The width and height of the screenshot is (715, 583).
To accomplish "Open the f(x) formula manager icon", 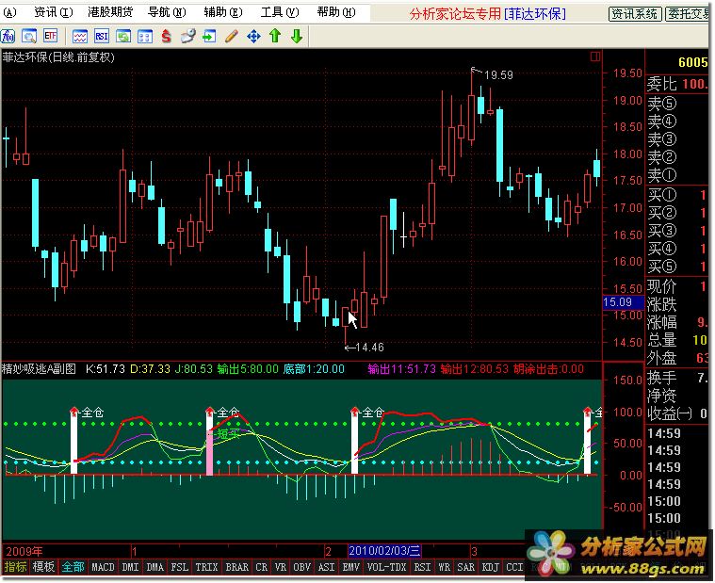I will coord(8,36).
